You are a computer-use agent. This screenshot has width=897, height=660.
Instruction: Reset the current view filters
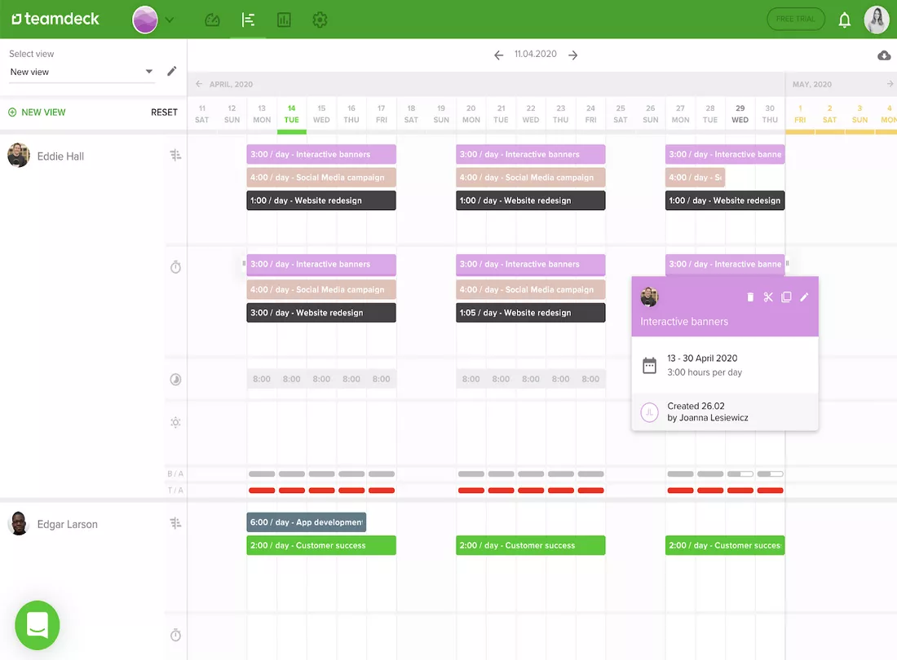point(164,112)
